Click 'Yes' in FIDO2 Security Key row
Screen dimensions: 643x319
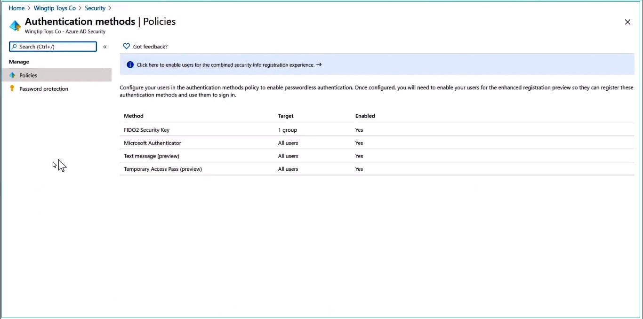pos(359,130)
